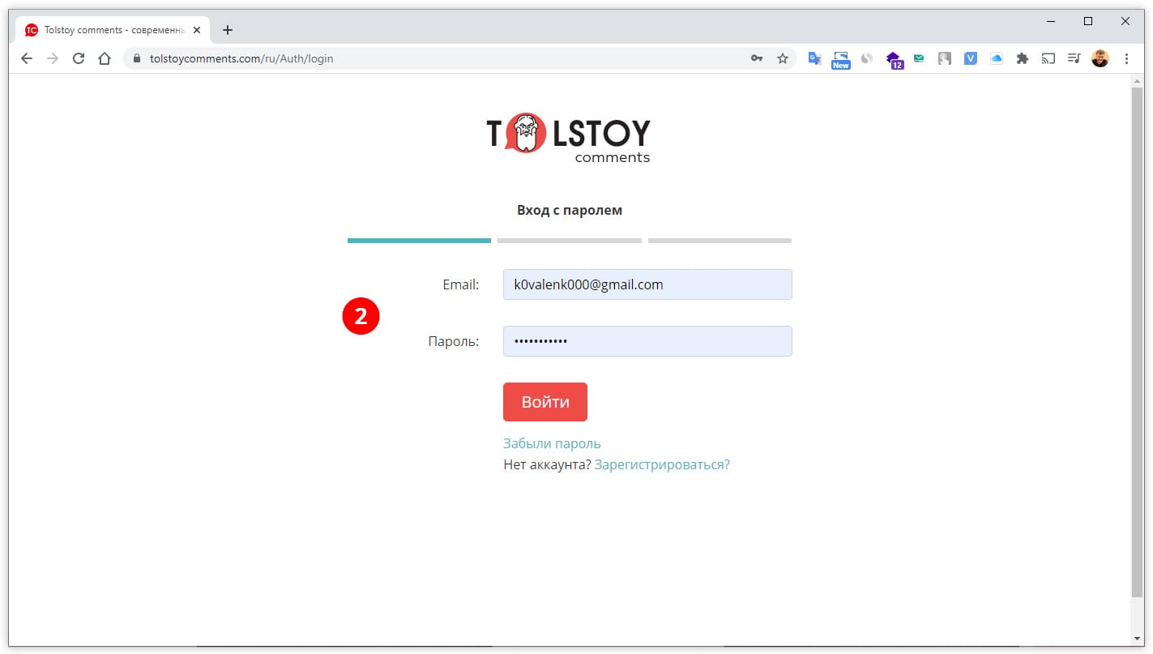Open the browser home page
1153x654 pixels.
[105, 58]
